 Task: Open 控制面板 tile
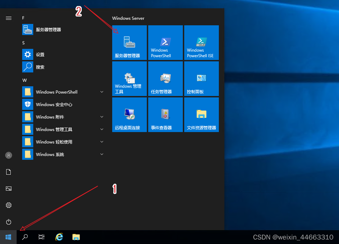point(202,79)
